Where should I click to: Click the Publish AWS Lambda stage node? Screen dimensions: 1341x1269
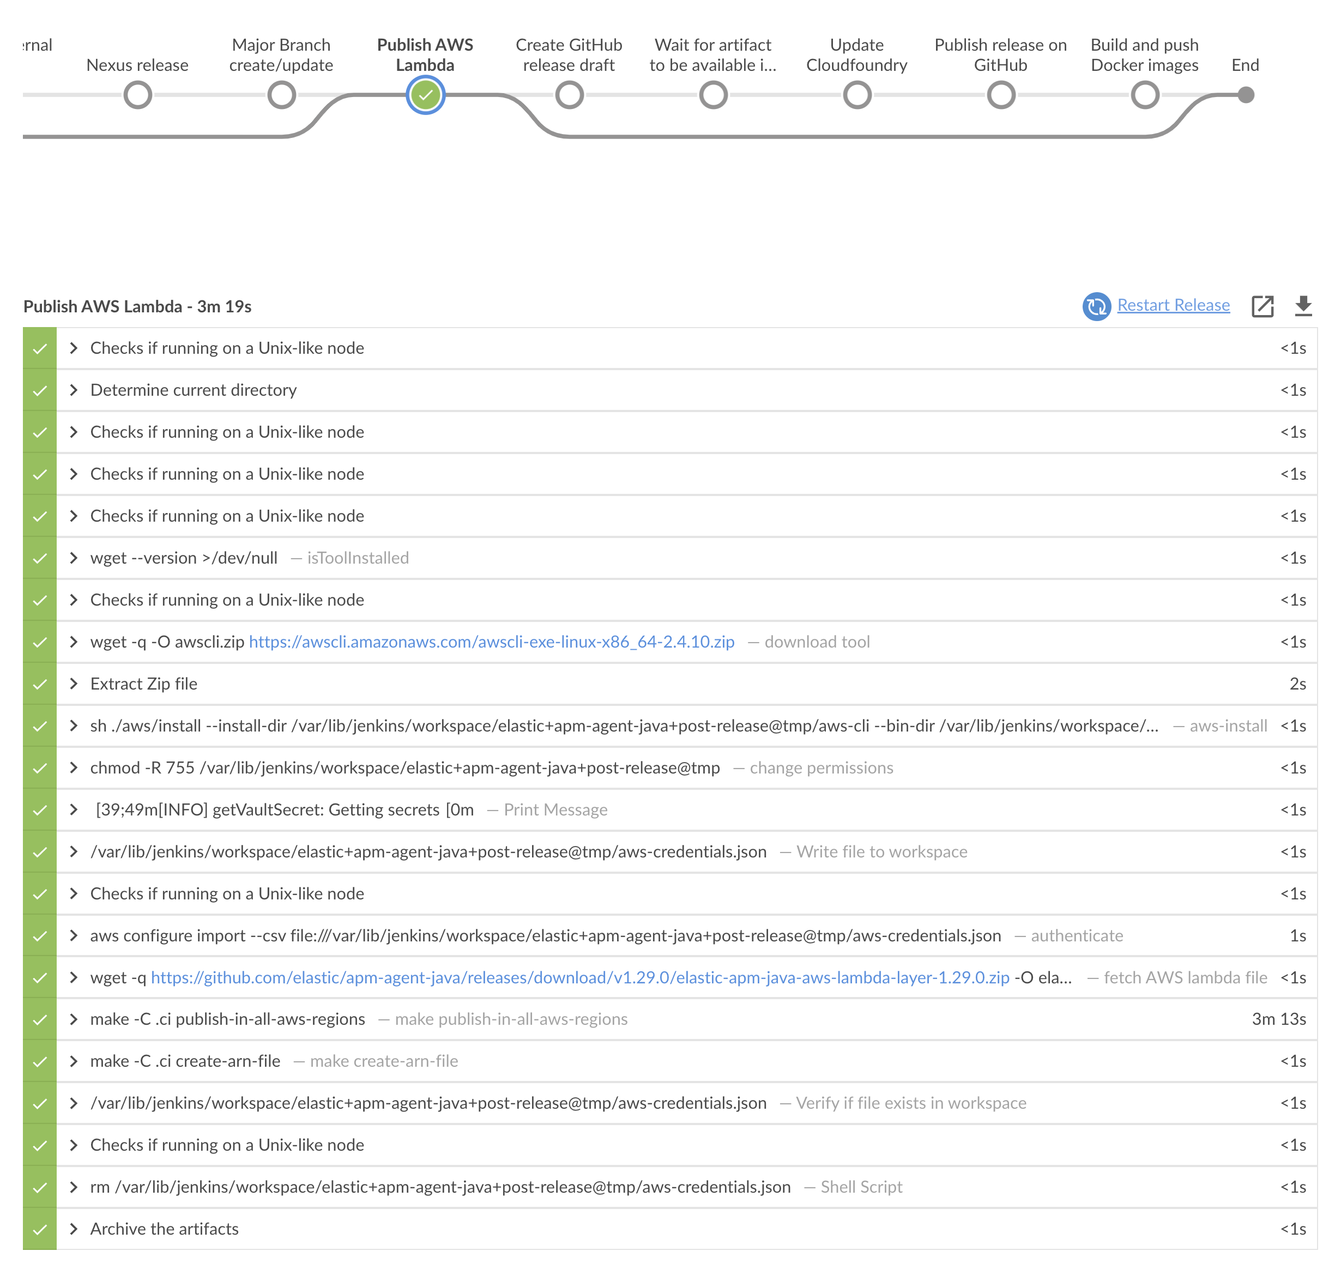click(x=425, y=95)
